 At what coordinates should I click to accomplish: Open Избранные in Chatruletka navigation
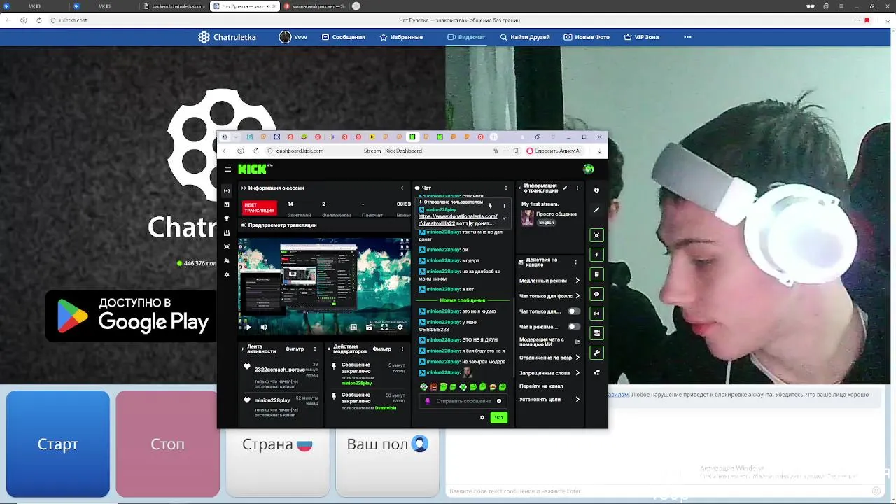click(x=401, y=37)
